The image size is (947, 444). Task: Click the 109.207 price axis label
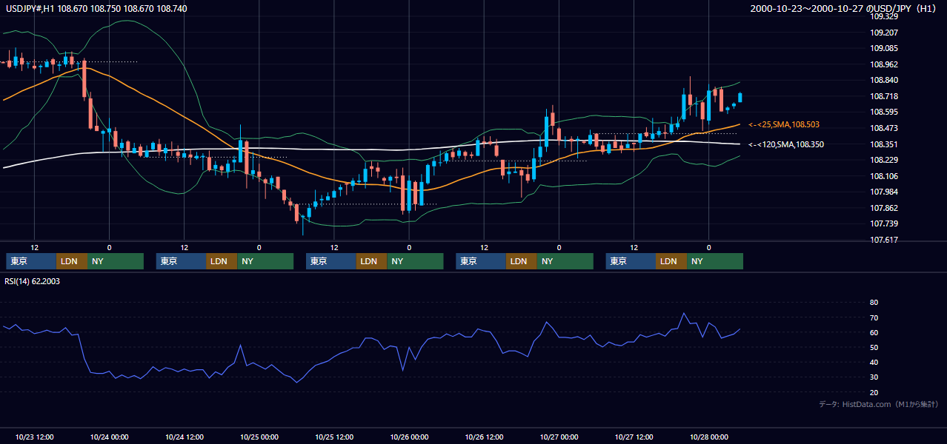click(x=884, y=33)
